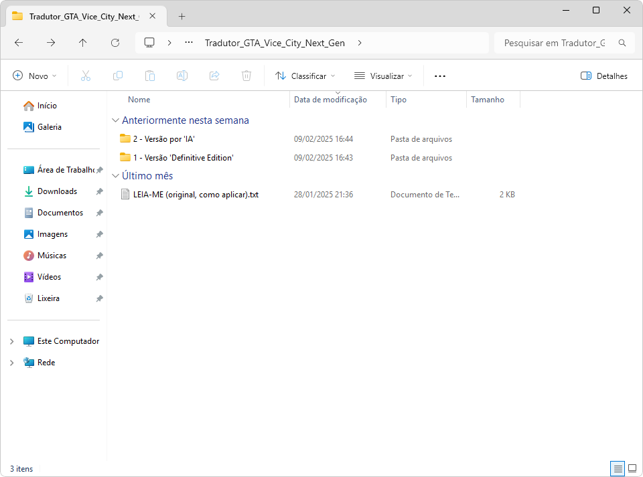
Task: Collapse the Último mês group
Action: pyautogui.click(x=116, y=176)
